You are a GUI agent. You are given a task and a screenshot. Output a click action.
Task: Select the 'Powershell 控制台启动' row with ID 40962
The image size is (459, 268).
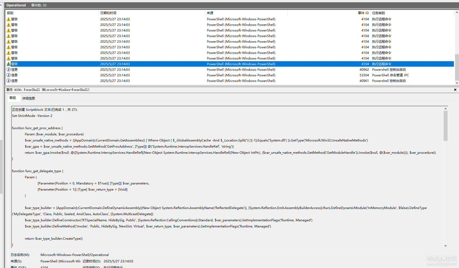point(230,70)
